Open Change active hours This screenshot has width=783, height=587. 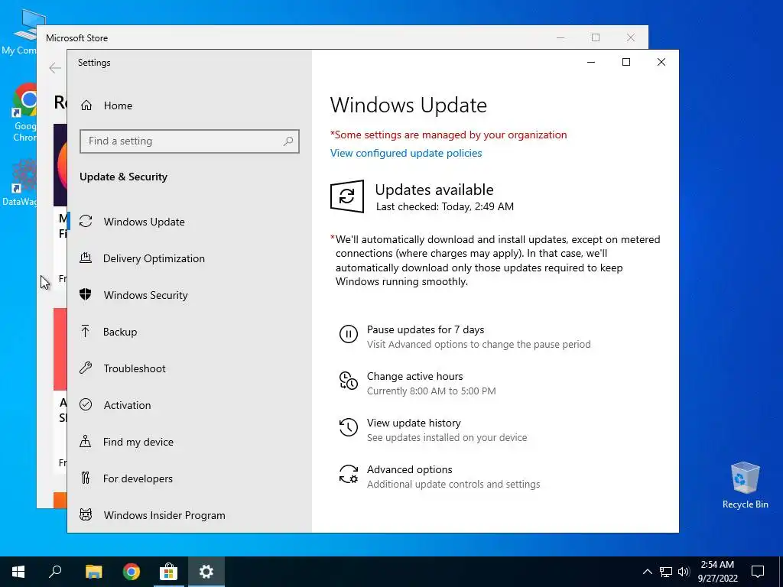coord(415,376)
